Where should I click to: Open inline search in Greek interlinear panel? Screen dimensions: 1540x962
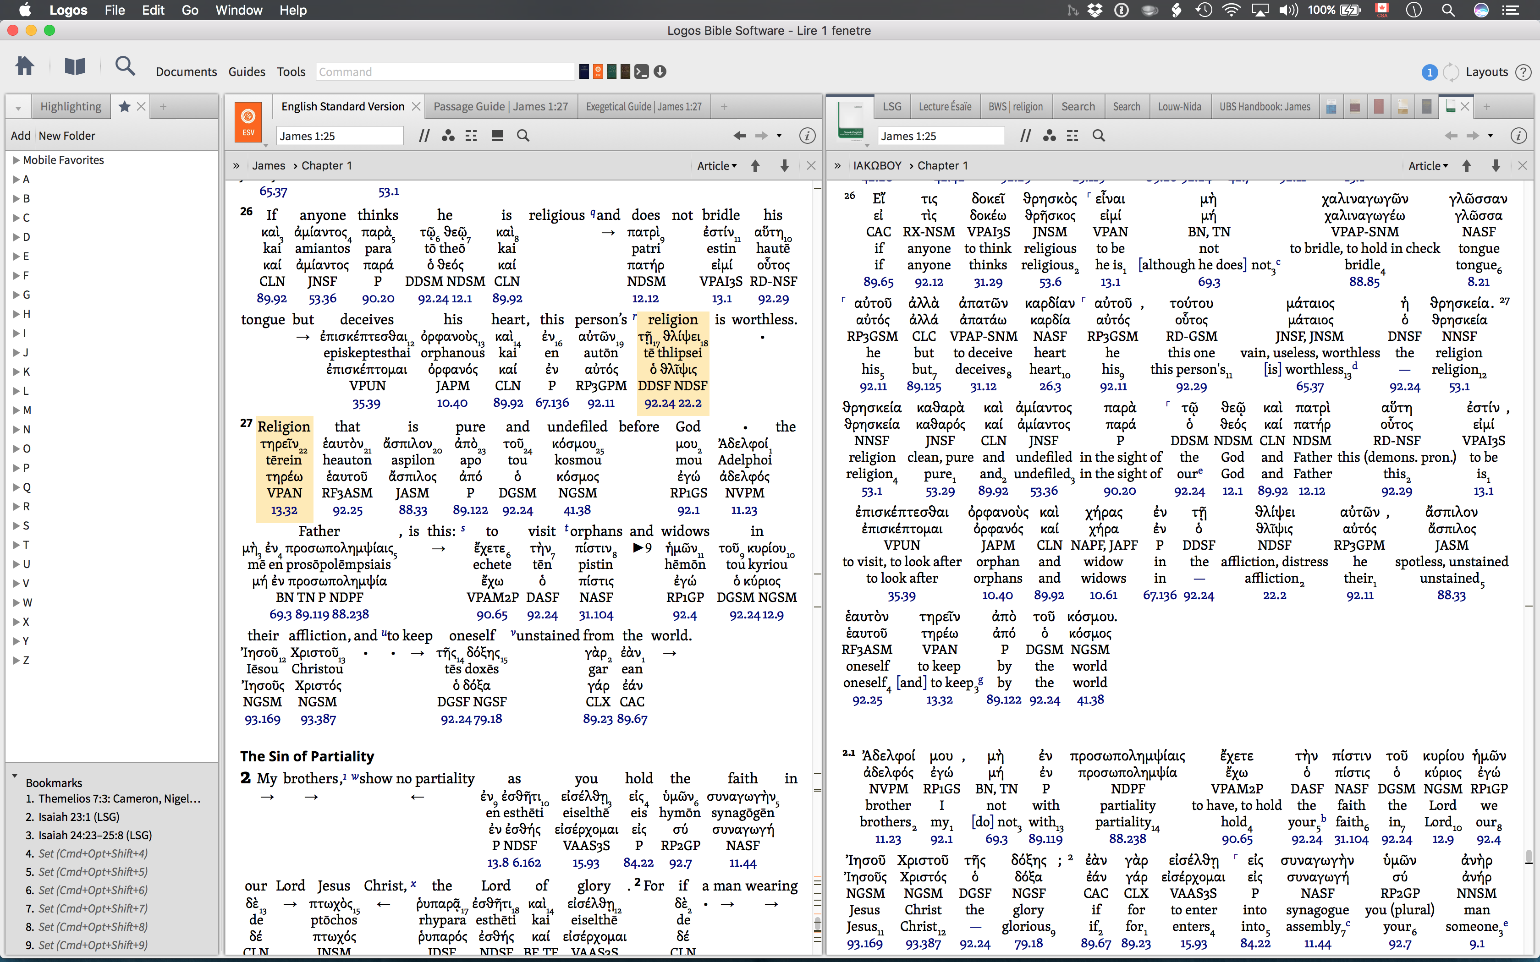pyautogui.click(x=1098, y=136)
